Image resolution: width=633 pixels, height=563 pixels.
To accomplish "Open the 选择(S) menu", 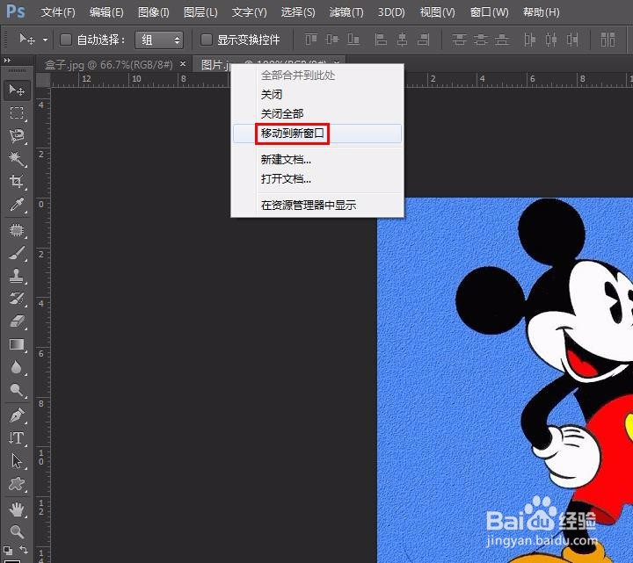I will [x=298, y=12].
